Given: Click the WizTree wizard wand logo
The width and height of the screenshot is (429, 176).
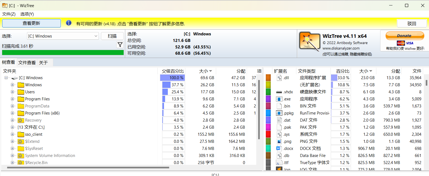Looking at the screenshot, I should [x=309, y=42].
